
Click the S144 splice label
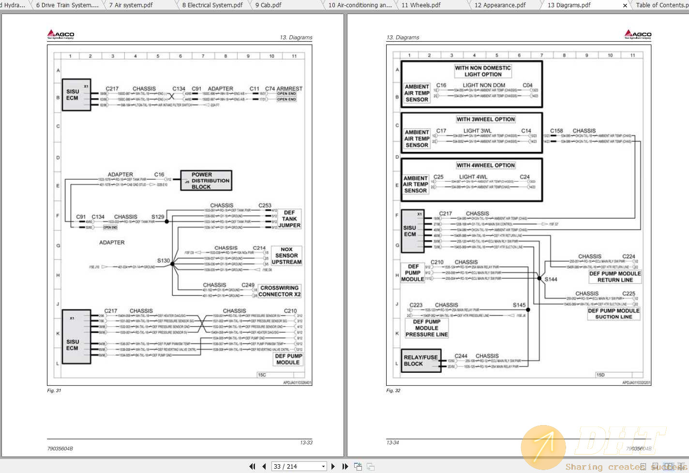pyautogui.click(x=551, y=279)
